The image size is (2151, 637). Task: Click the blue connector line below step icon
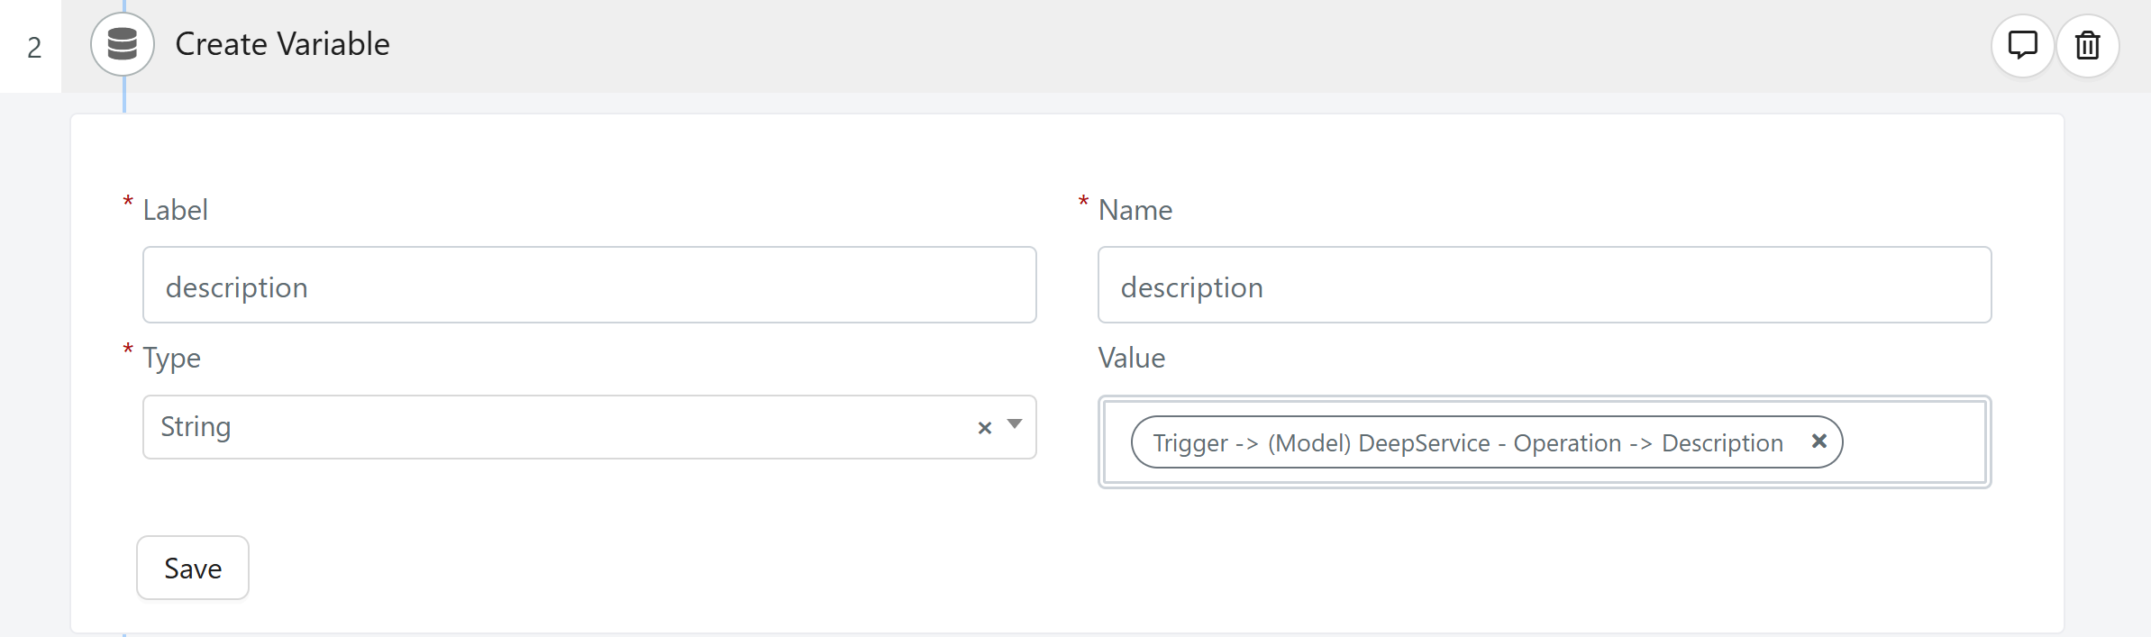pyautogui.click(x=124, y=96)
